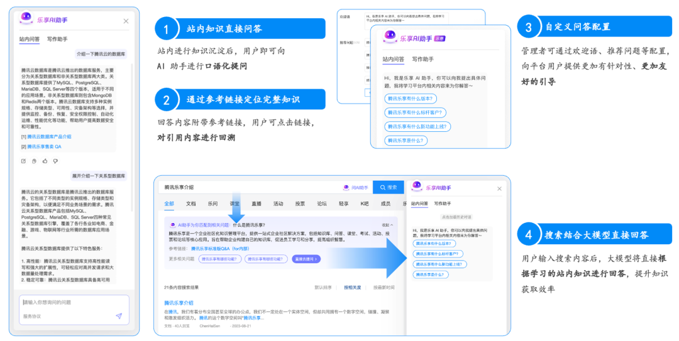The width and height of the screenshot is (679, 341).
Task: Select the 成员 search category tab
Action: point(385,204)
